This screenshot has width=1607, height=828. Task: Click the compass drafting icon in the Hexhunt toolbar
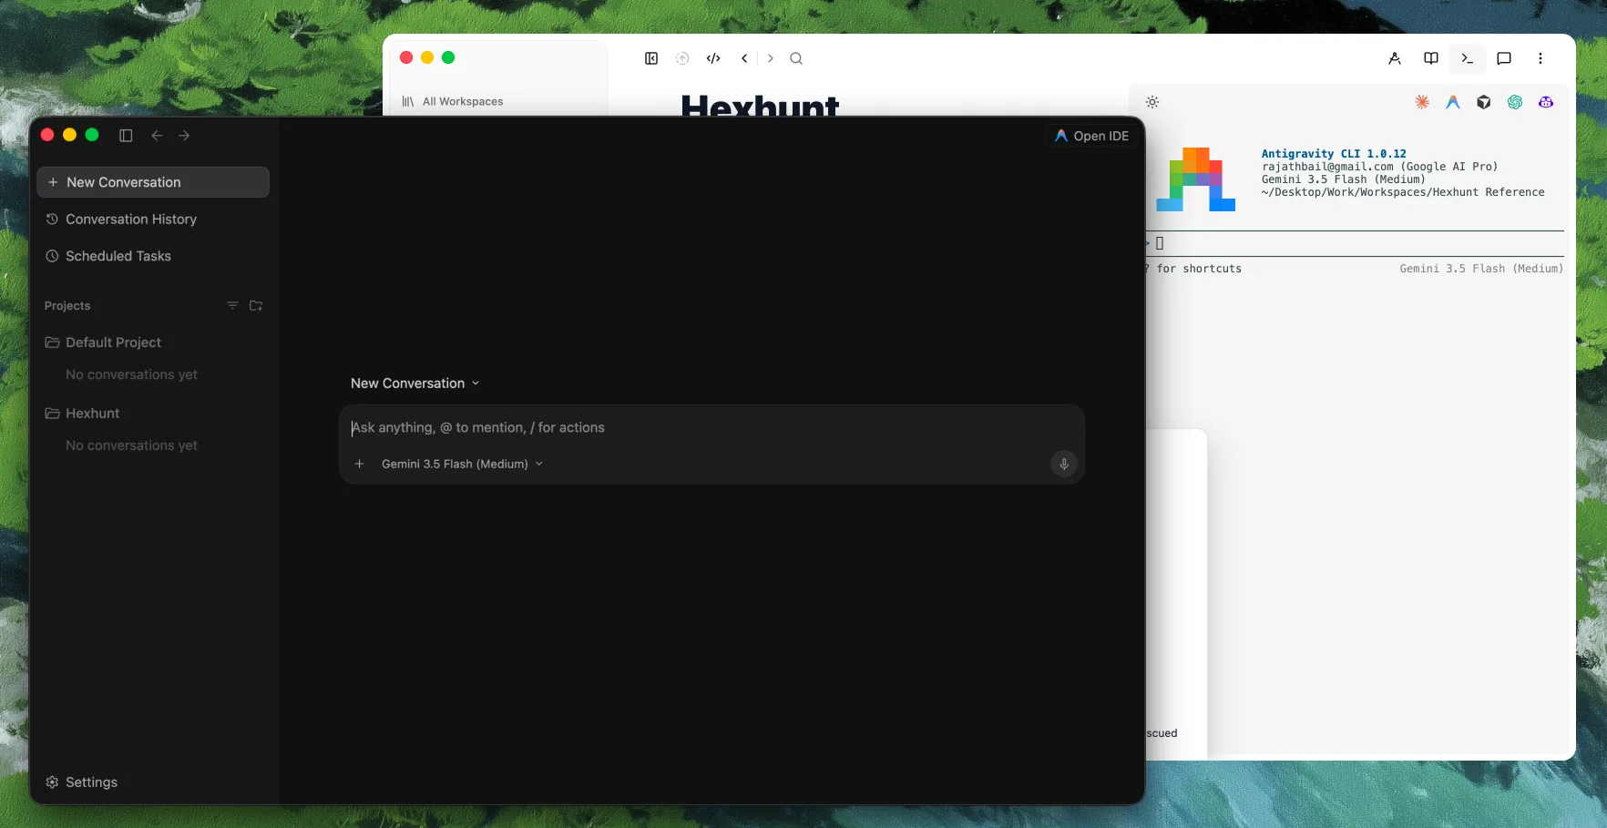tap(1395, 58)
